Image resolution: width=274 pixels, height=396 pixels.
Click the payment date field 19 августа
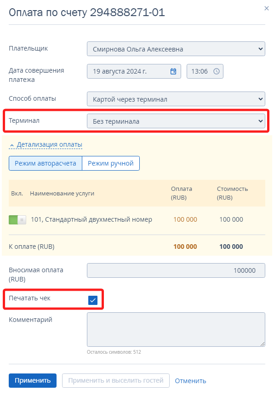tap(134, 71)
